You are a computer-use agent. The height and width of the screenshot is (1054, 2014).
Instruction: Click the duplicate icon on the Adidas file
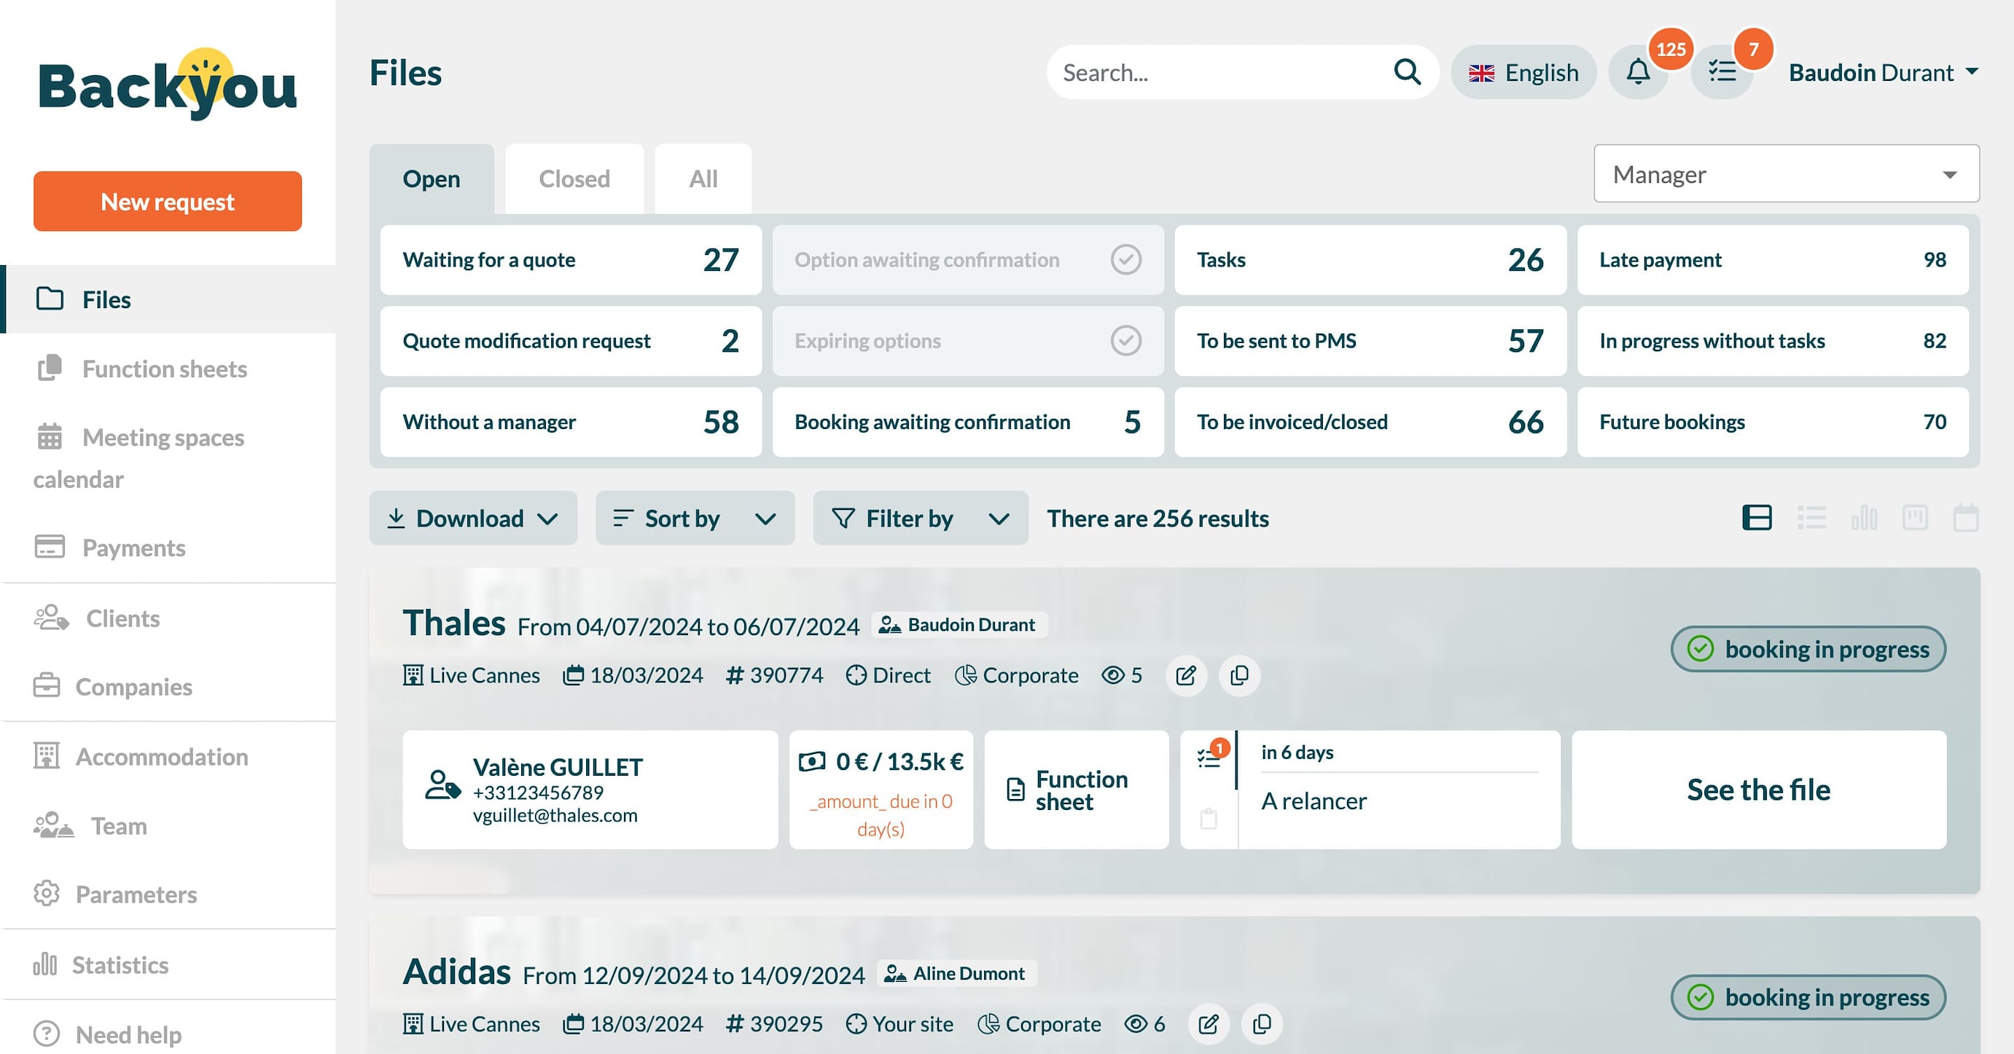[x=1261, y=1023]
